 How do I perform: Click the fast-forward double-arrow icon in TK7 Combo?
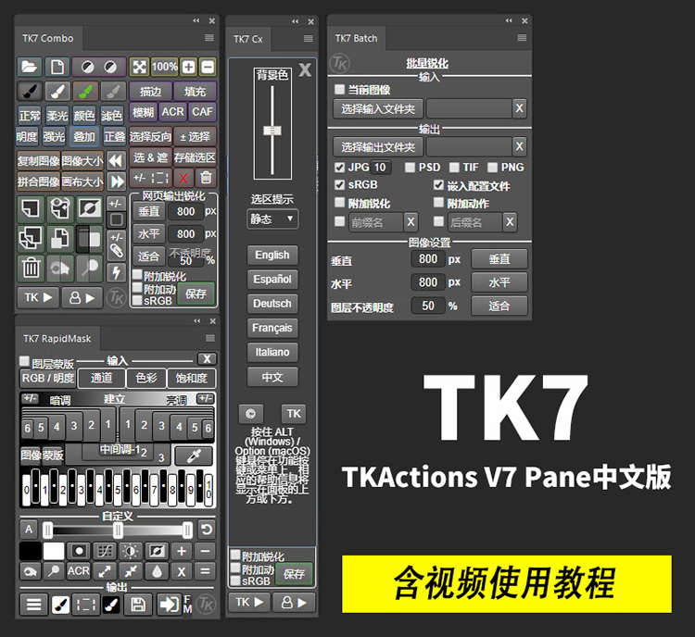pos(116,181)
